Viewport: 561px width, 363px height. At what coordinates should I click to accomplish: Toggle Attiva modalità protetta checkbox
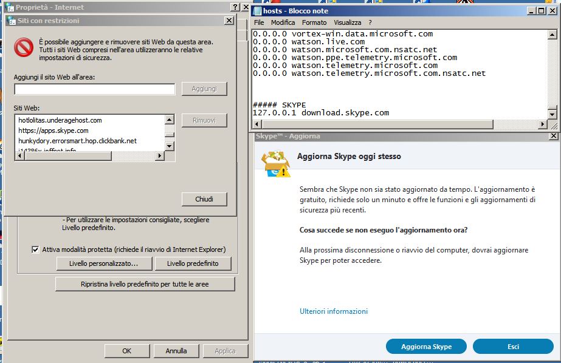click(x=35, y=249)
